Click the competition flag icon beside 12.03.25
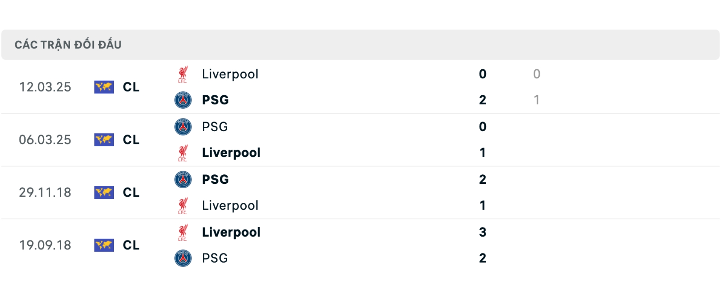 tap(104, 87)
